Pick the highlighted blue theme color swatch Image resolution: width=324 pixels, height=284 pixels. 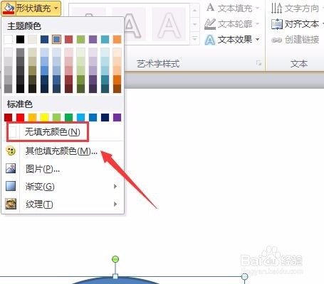[x=56, y=39]
